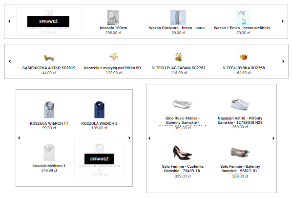The image size is (292, 198).
Task: Click next arrow in the furniture carousel
Action: pyautogui.click(x=283, y=21)
